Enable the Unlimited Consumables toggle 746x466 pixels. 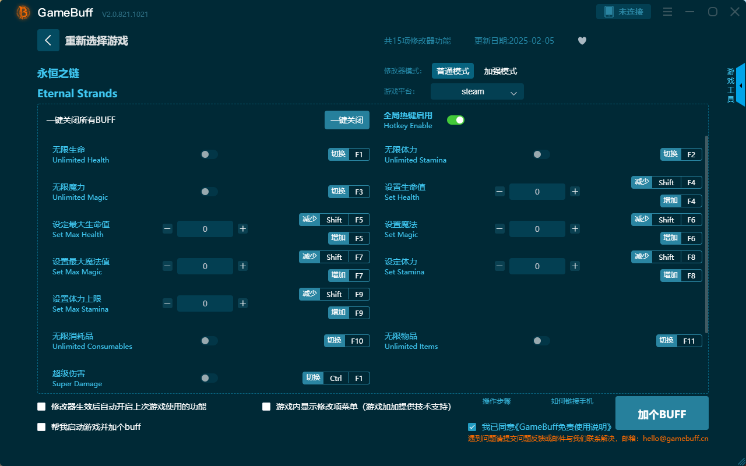pyautogui.click(x=209, y=341)
